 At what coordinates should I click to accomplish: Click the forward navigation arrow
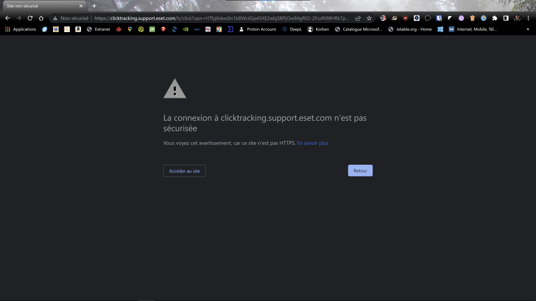(x=19, y=18)
